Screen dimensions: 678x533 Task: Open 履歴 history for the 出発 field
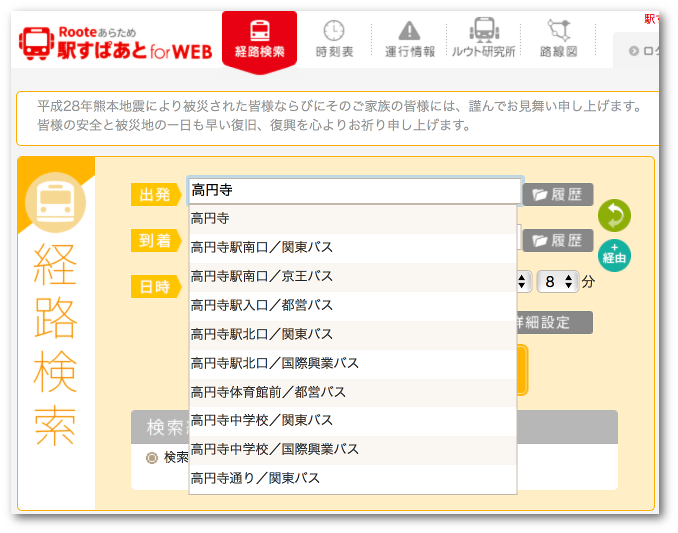[x=558, y=195]
